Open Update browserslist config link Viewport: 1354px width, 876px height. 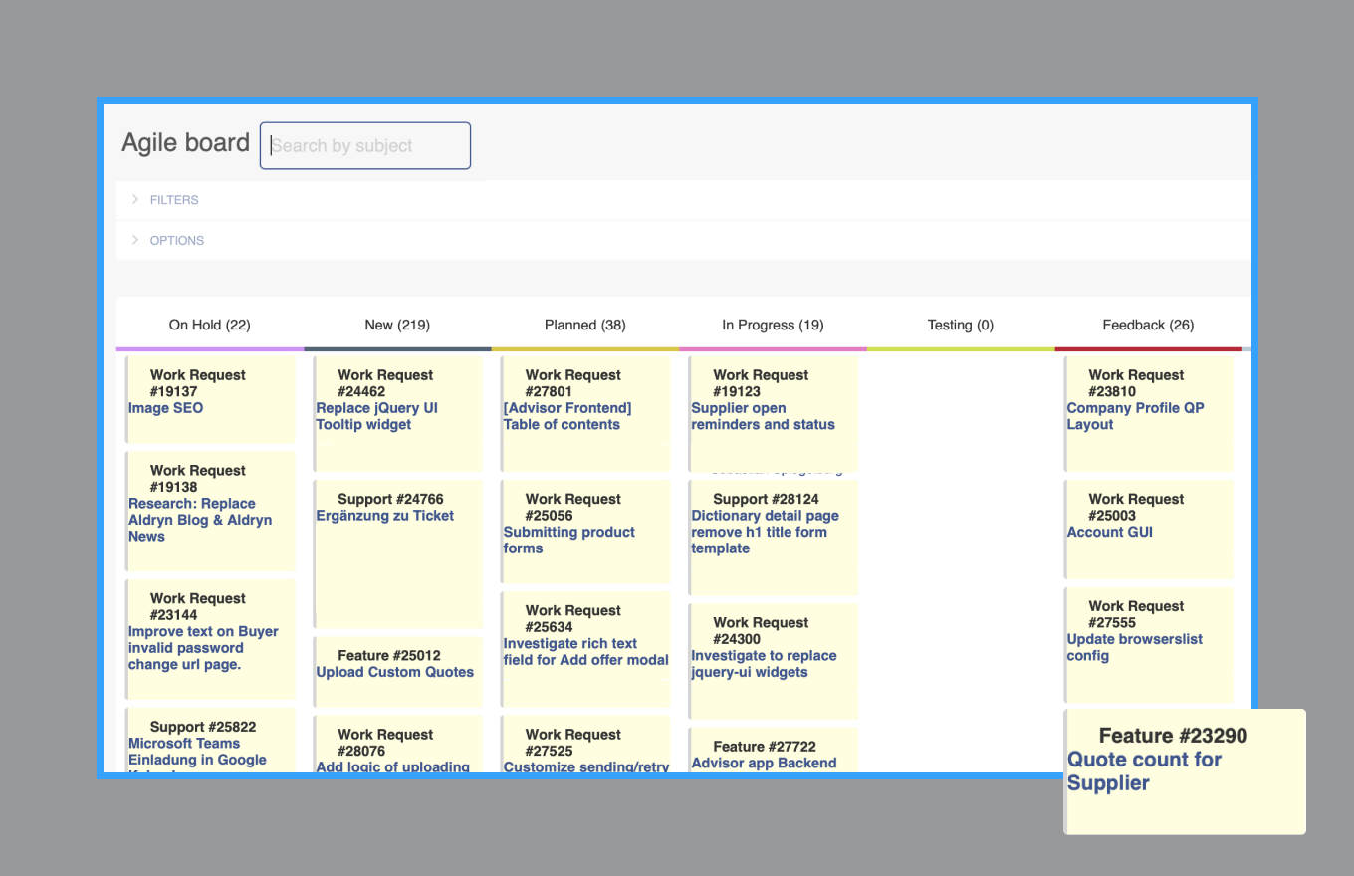1134,647
